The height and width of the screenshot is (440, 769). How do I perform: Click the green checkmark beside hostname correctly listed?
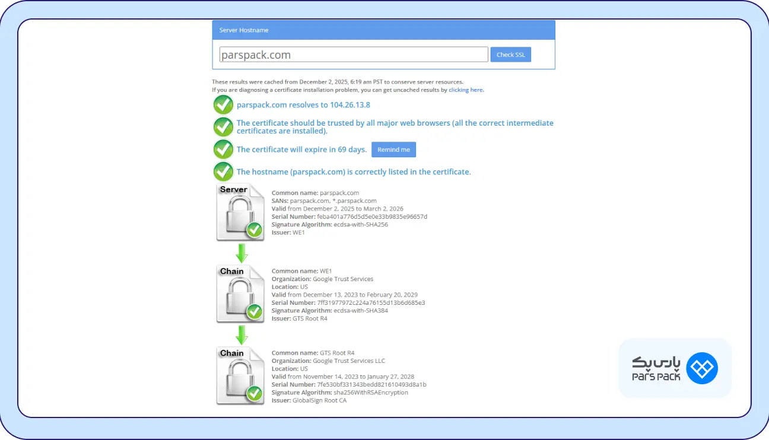(223, 171)
